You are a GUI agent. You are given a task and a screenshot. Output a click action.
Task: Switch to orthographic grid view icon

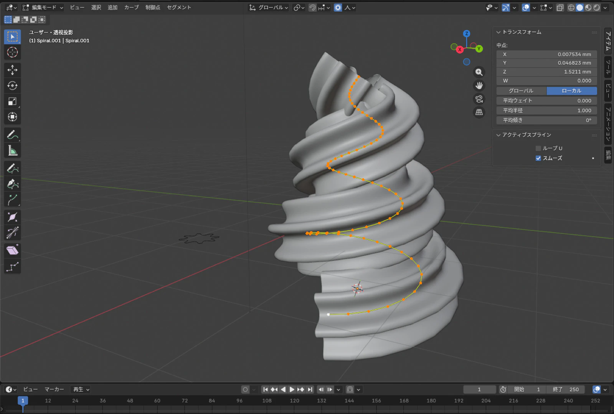pos(479,112)
